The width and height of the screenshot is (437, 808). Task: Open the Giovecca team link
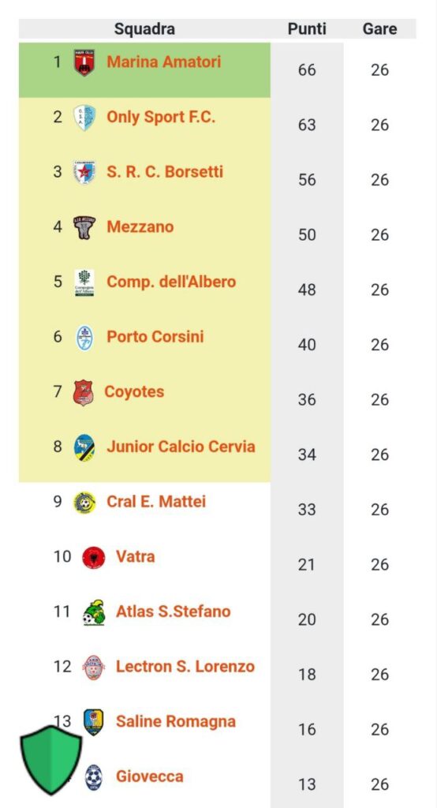click(x=149, y=776)
